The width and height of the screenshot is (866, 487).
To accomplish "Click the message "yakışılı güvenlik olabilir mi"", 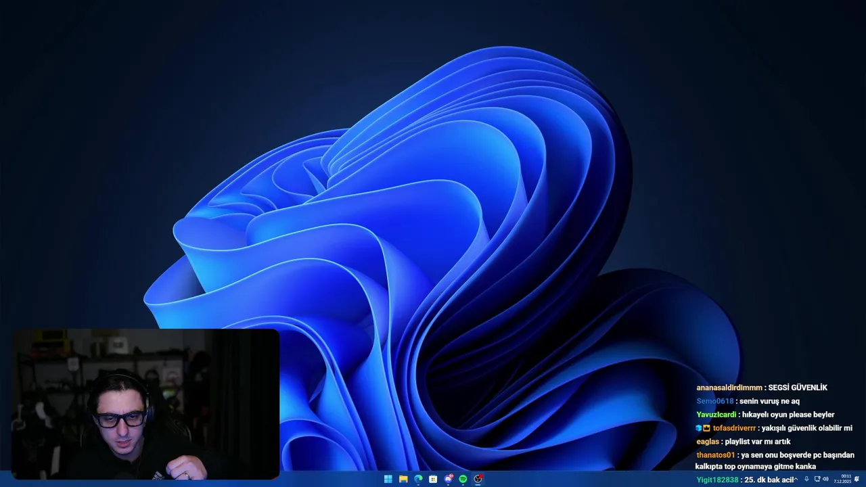I will (x=807, y=428).
